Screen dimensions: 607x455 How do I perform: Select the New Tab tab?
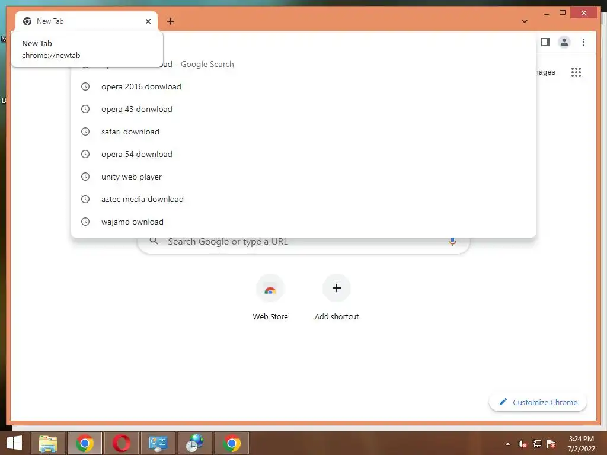click(x=87, y=21)
